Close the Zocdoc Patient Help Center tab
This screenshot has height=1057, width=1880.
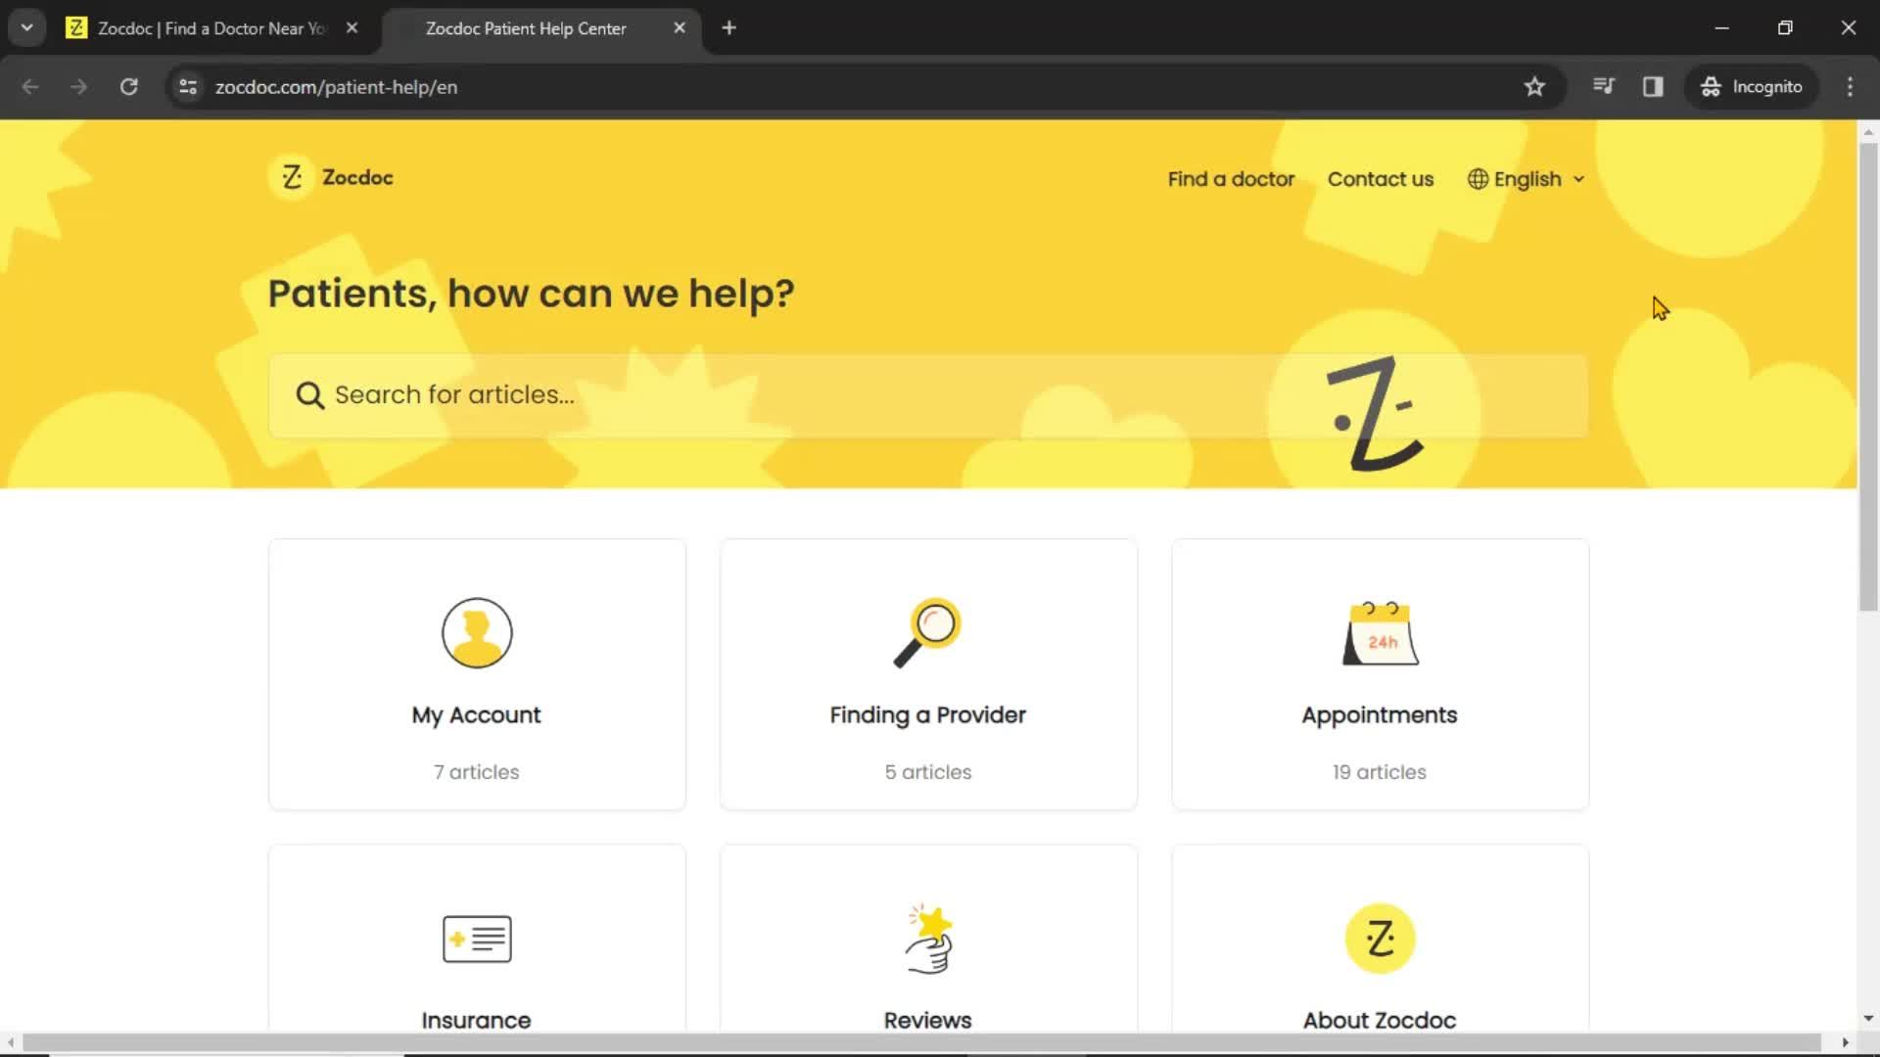pyautogui.click(x=680, y=28)
